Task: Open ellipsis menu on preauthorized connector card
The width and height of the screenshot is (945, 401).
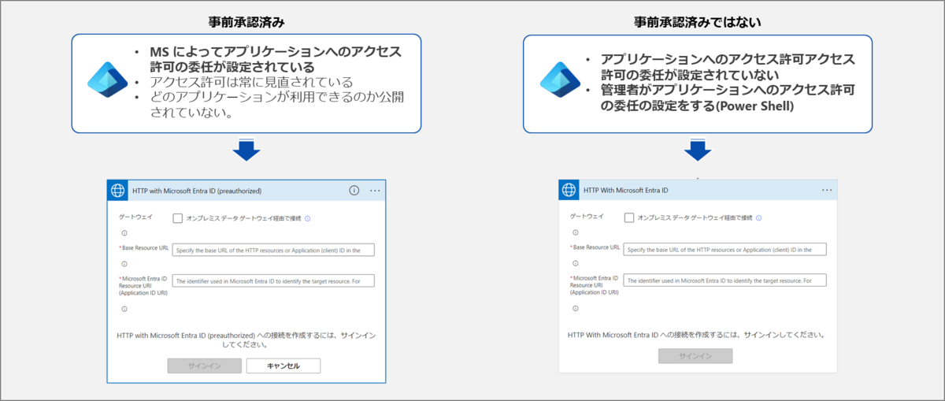Action: point(375,190)
